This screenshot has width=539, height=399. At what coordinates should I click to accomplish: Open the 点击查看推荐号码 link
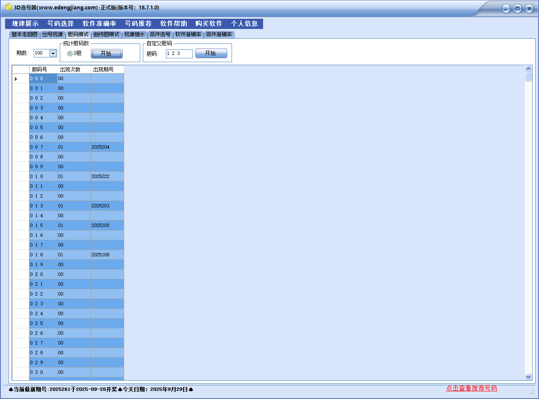[471, 388]
